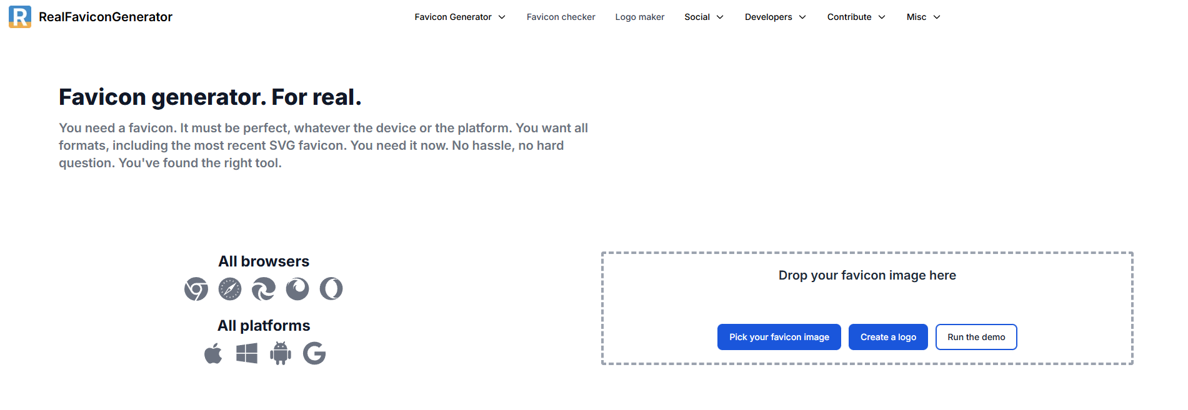Click the Drop your favicon image here area
This screenshot has height=410, width=1188.
867,308
